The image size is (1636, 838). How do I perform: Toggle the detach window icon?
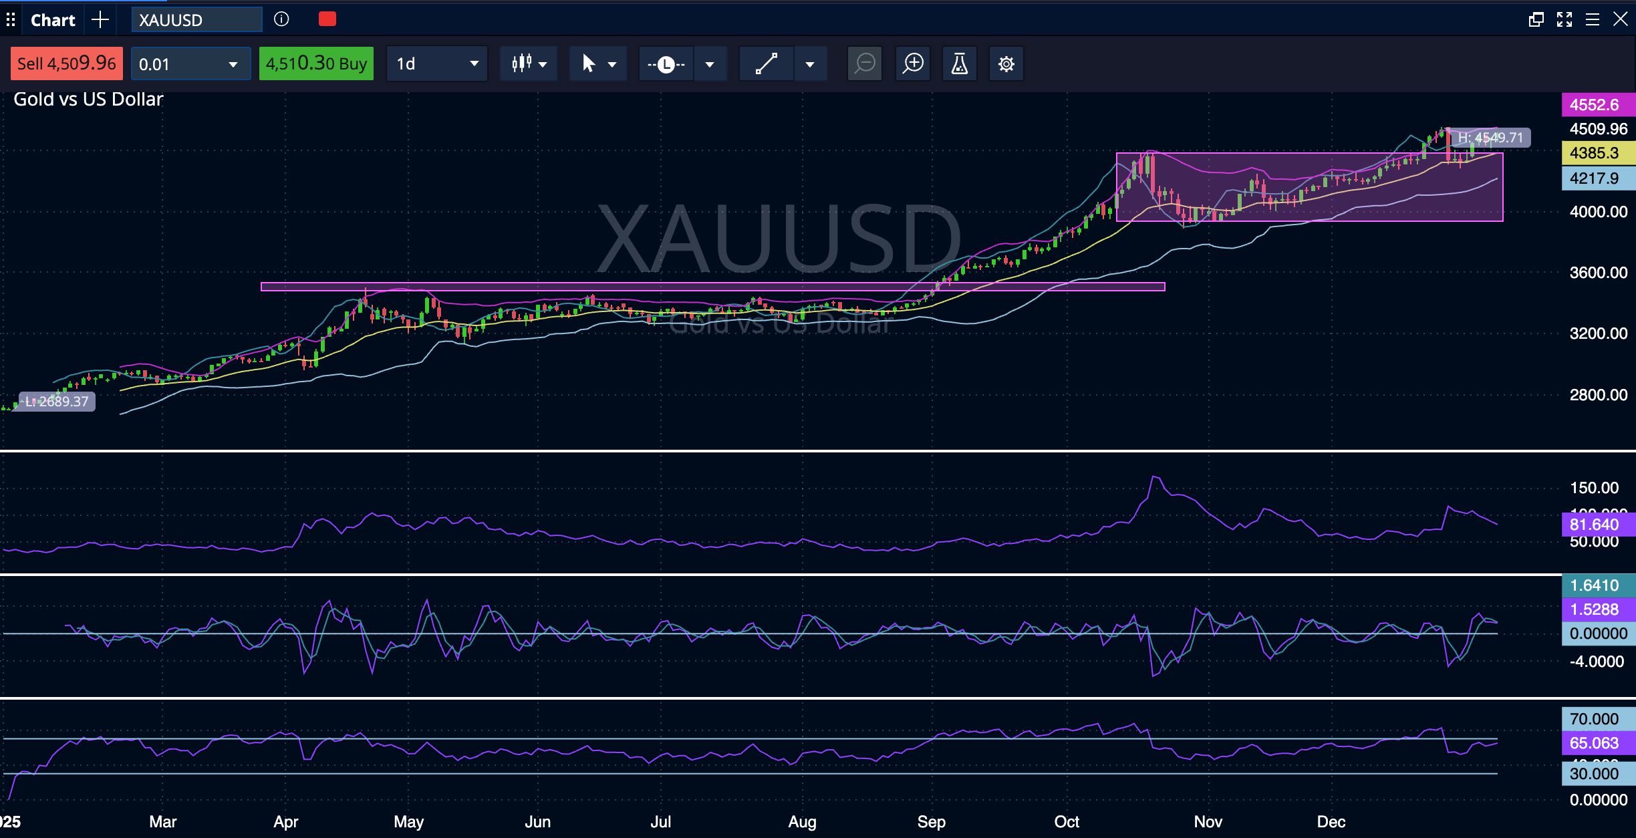[x=1536, y=19]
